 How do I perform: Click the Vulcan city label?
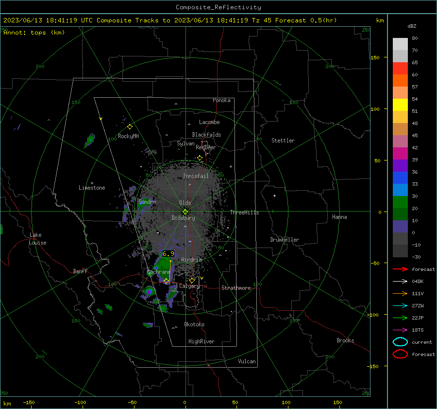247,361
